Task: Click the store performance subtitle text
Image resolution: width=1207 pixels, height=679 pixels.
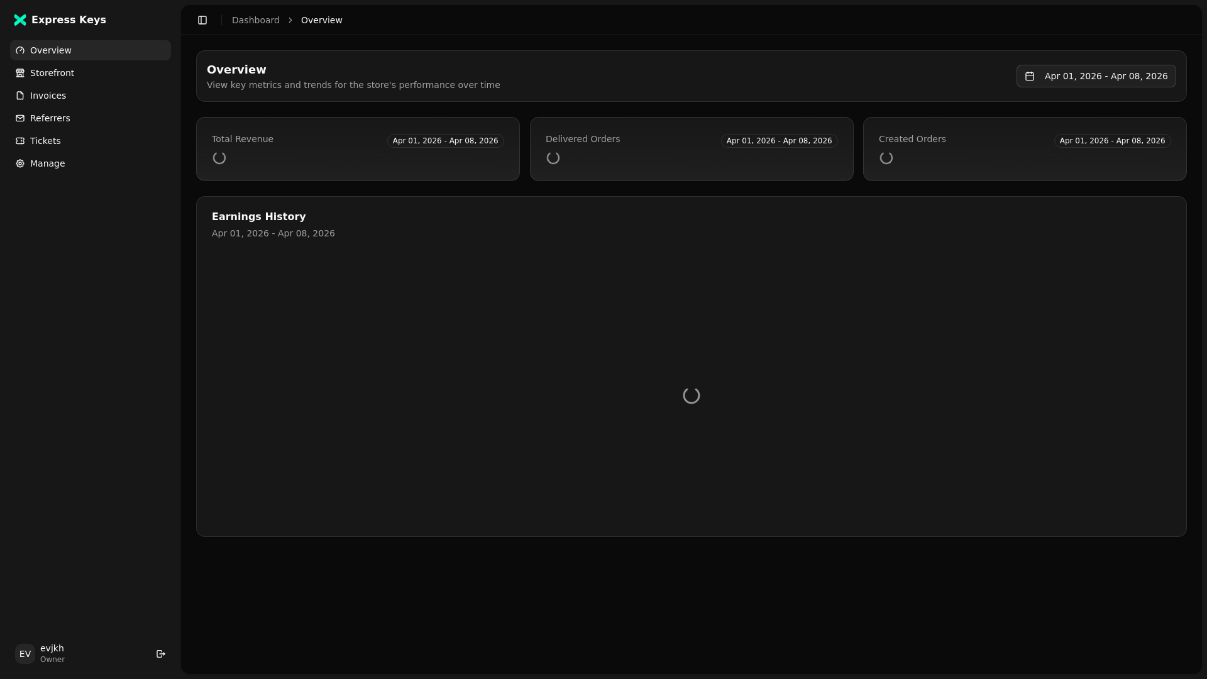Action: click(x=353, y=85)
